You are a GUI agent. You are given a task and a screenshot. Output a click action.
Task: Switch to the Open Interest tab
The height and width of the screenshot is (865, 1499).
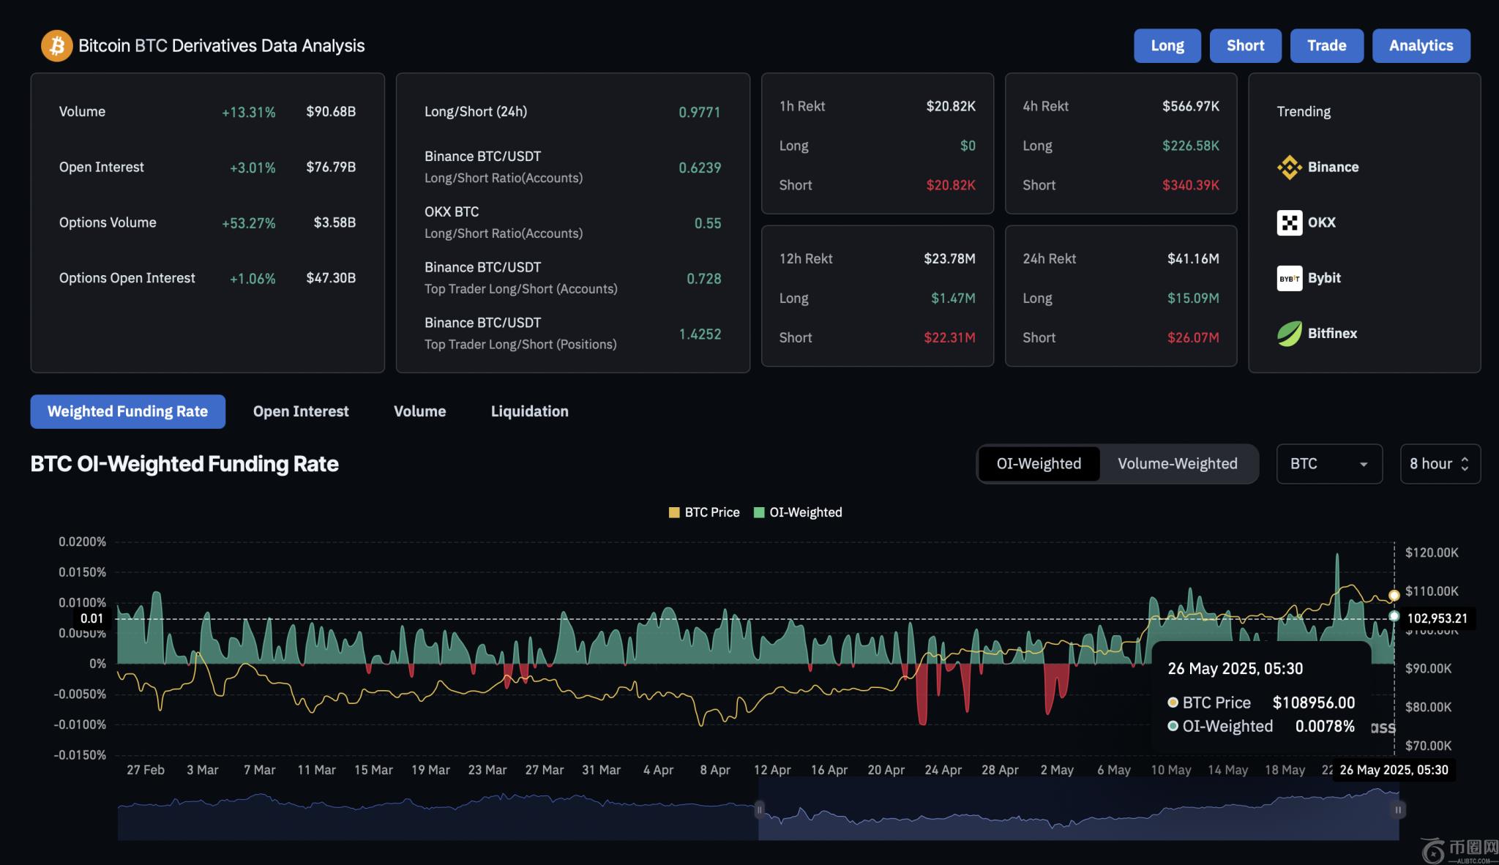tap(301, 411)
